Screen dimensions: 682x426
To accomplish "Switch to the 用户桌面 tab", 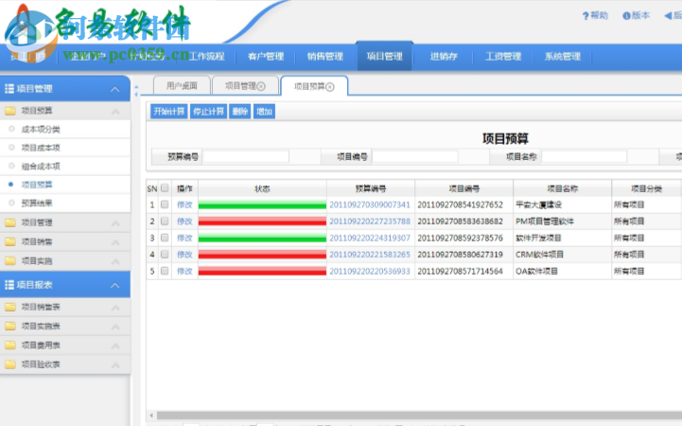I will [x=182, y=86].
